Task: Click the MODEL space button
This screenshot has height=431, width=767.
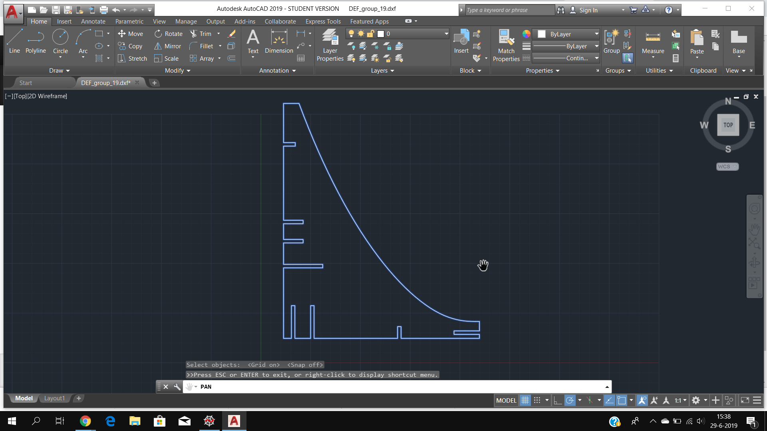Action: 506,400
